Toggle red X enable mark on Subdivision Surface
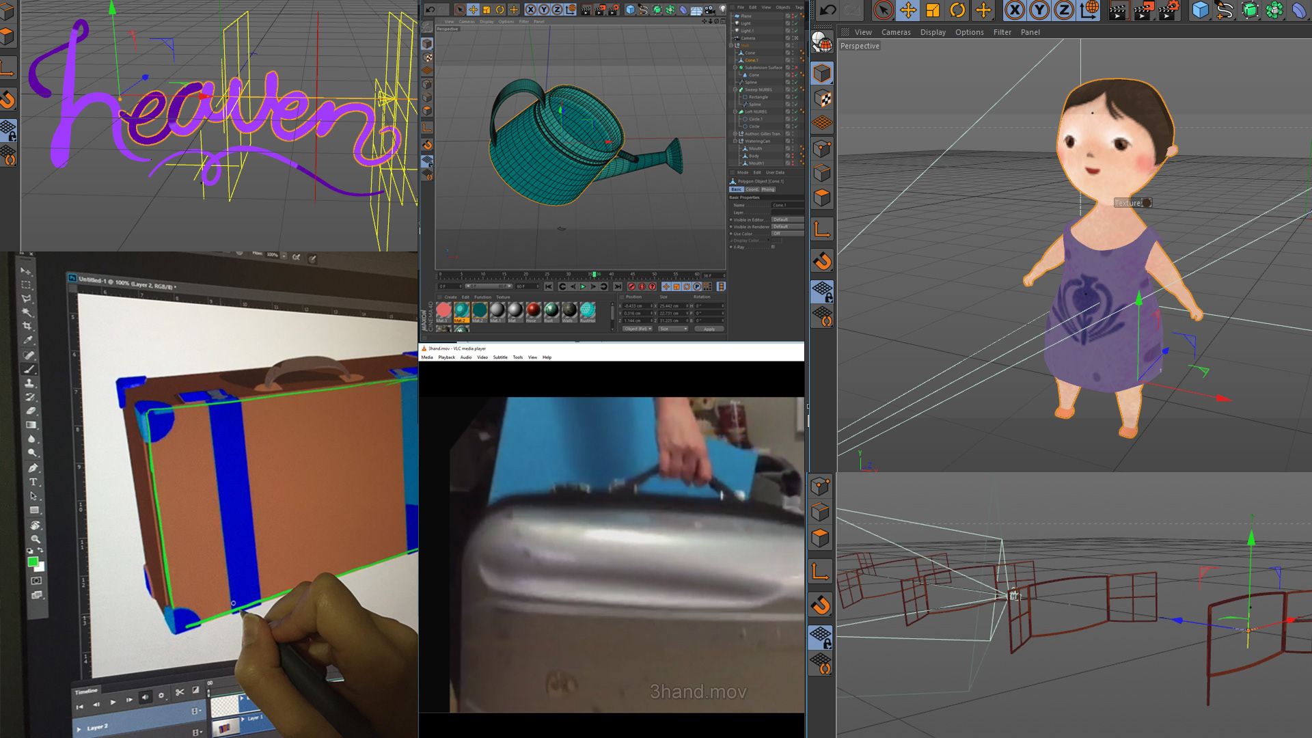 (x=796, y=68)
